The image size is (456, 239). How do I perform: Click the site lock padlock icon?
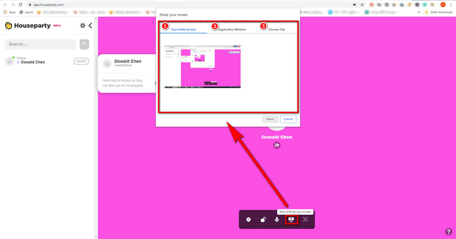point(30,5)
